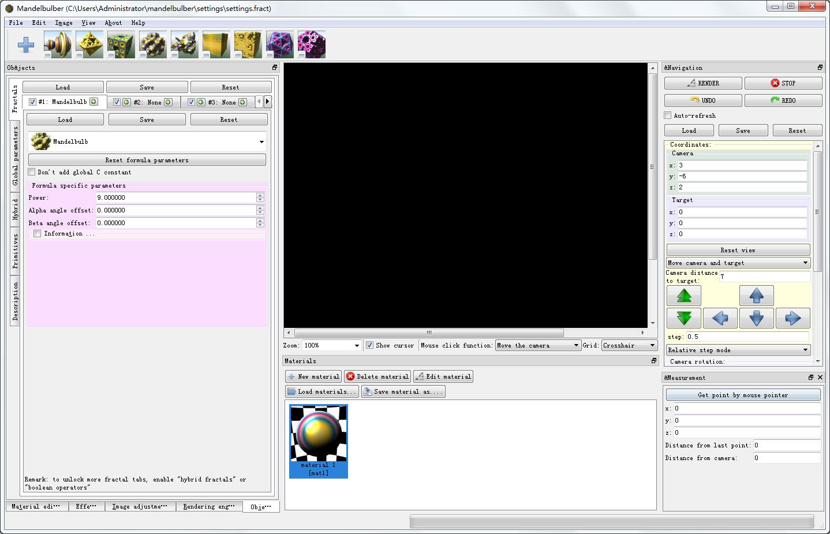Click the blue left arrow camera button

(x=720, y=318)
